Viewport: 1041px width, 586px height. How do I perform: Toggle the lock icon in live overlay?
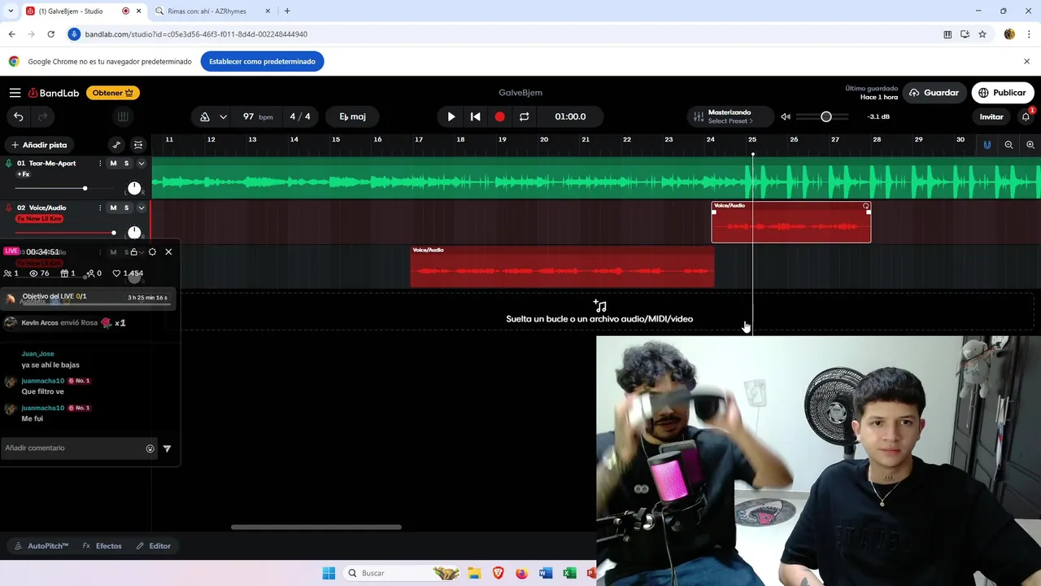coord(134,252)
